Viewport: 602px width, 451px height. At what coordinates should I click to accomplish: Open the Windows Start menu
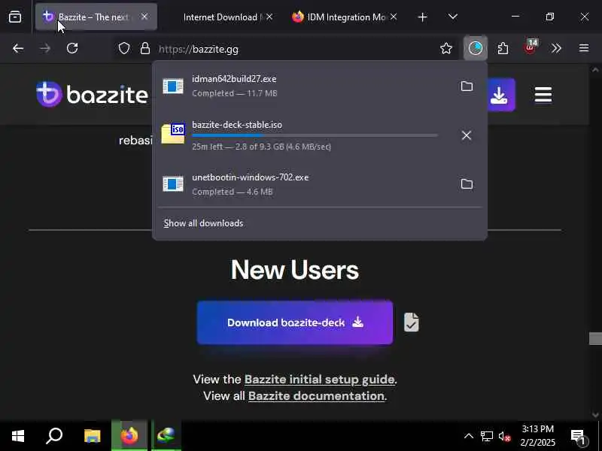coord(18,436)
